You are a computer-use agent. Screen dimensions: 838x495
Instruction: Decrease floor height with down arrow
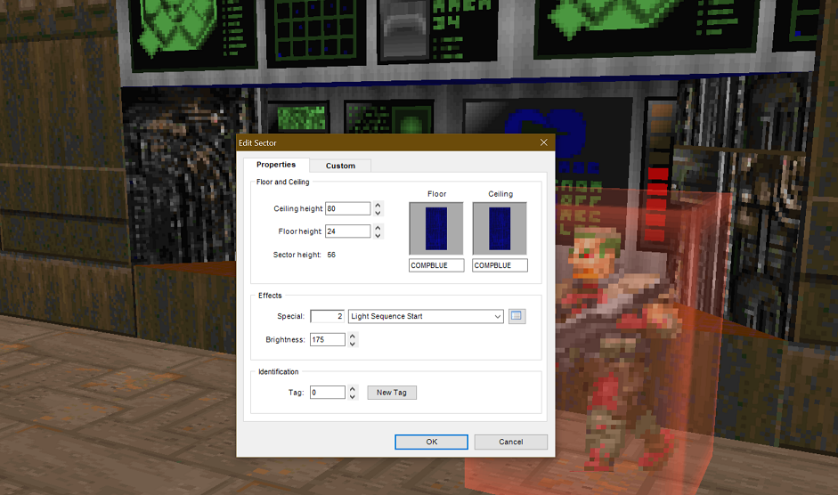pos(378,235)
